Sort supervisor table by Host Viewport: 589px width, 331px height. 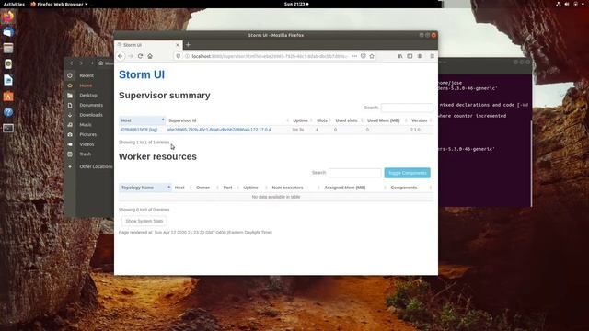pyautogui.click(x=142, y=120)
